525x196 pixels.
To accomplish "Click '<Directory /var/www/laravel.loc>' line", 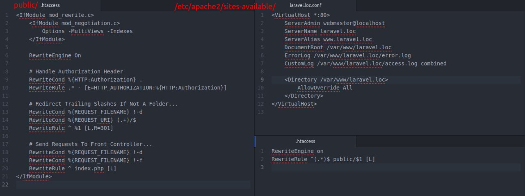I will click(336, 80).
